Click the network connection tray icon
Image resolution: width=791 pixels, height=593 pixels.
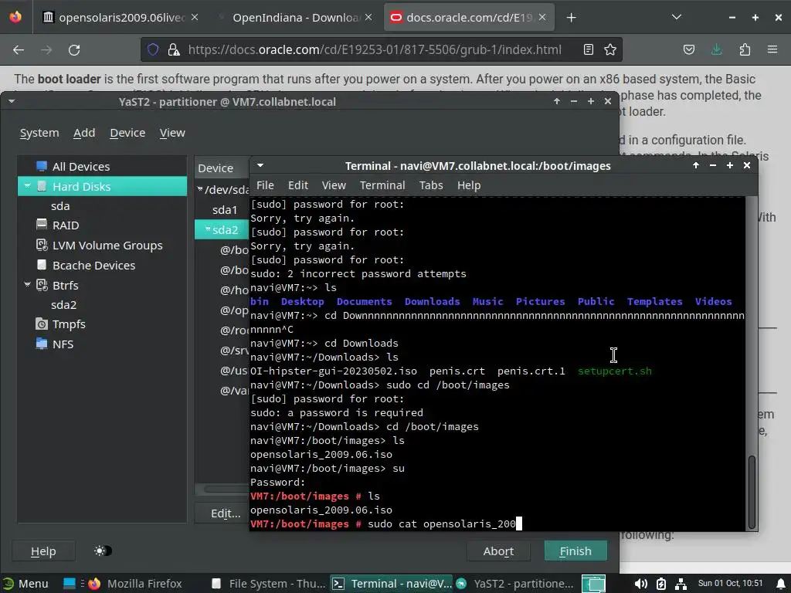(681, 584)
